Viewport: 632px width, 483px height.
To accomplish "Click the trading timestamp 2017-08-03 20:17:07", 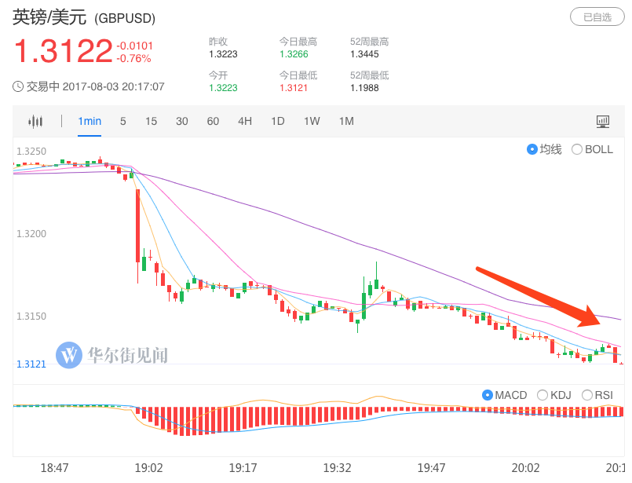I will point(114,86).
